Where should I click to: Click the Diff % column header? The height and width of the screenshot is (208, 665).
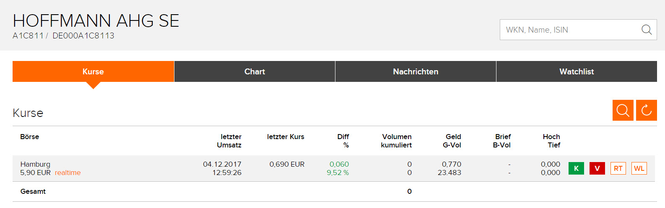[x=343, y=141]
